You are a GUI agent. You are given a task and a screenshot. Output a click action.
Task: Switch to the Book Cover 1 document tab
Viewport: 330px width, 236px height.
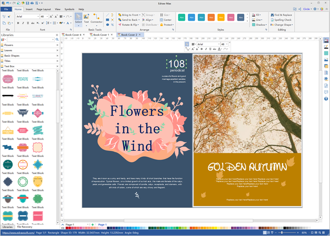click(x=101, y=35)
